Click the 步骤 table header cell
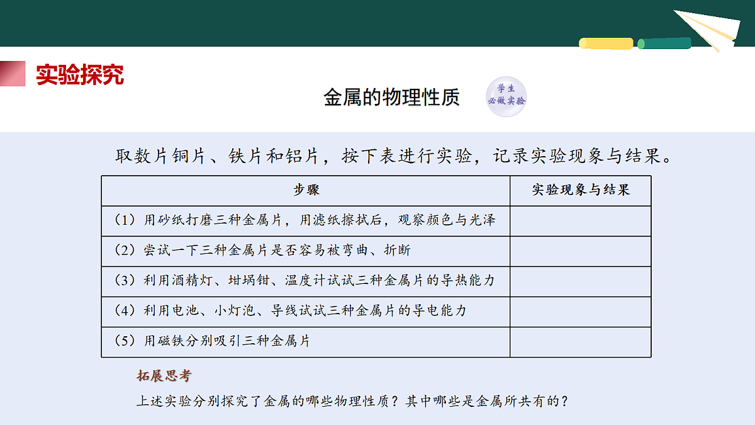The width and height of the screenshot is (755, 425). click(306, 191)
